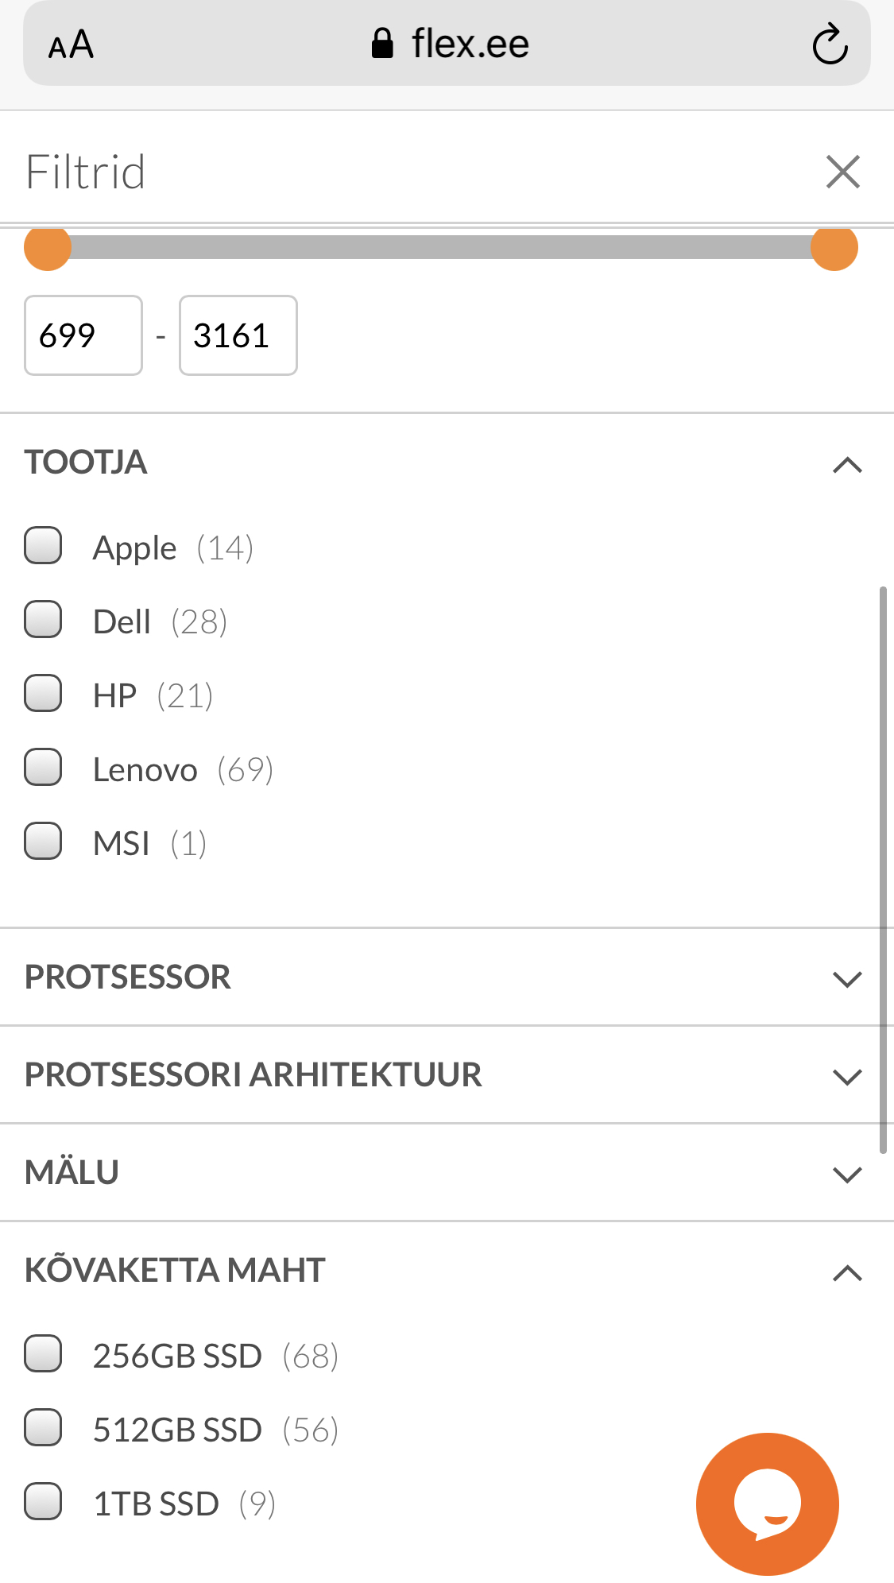894x1583 pixels.
Task: Tick the 1TB SSD option
Action: 43,1502
